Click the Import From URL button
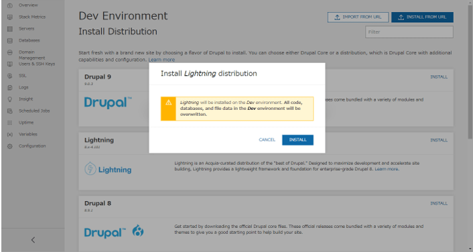Screen dimensions: 473x252 358,17
